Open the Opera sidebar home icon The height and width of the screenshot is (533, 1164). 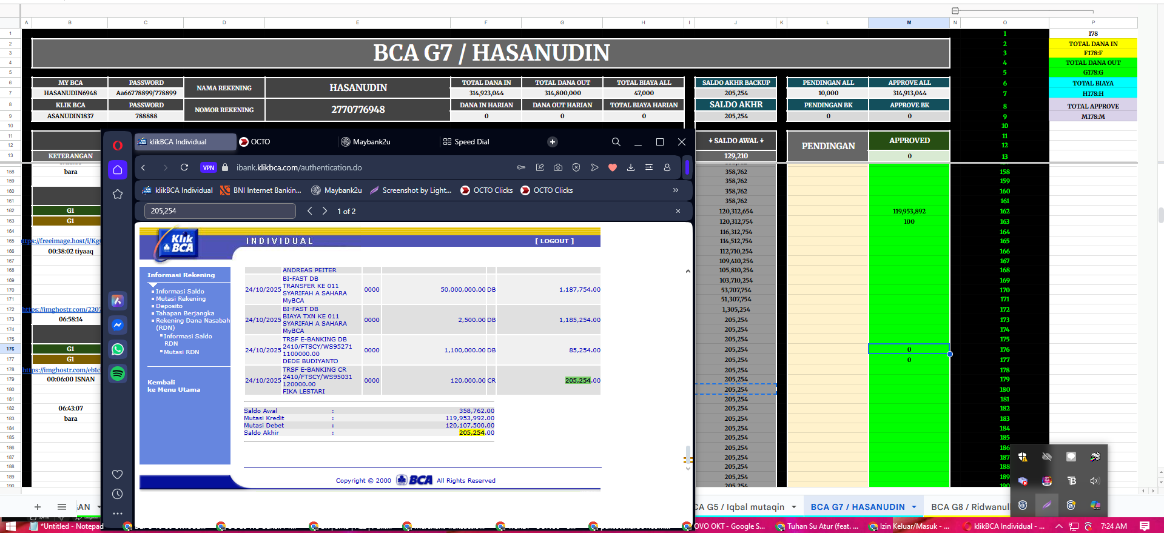coord(118,170)
